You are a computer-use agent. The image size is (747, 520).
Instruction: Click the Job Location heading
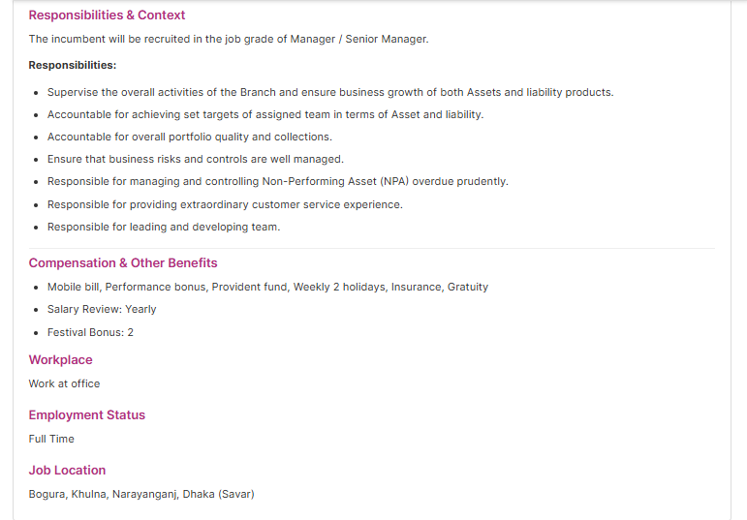pos(67,470)
